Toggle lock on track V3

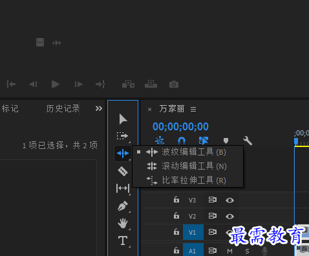pos(176,199)
